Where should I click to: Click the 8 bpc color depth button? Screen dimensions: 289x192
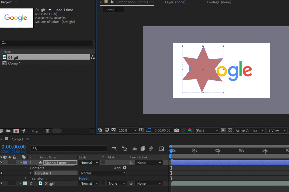point(36,131)
